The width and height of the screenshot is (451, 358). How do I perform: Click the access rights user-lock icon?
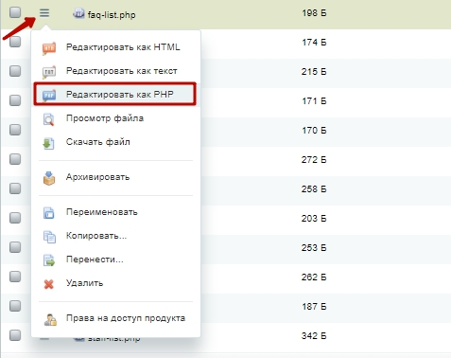coord(50,319)
